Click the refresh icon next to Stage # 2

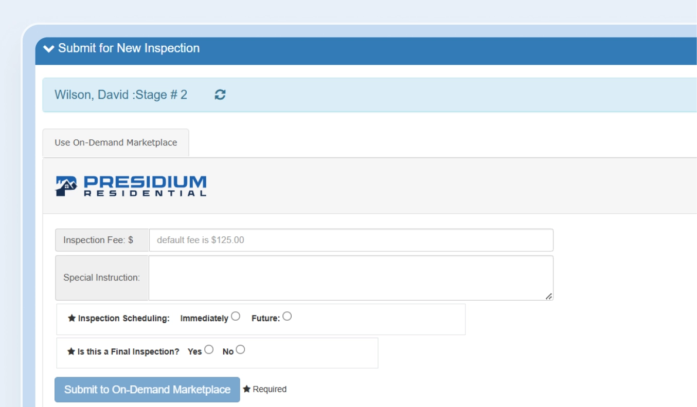pyautogui.click(x=220, y=95)
